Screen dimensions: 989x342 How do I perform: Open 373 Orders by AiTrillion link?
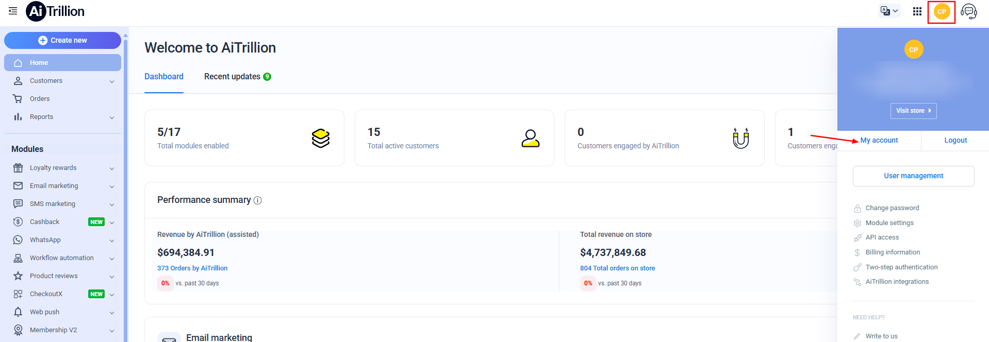click(192, 268)
